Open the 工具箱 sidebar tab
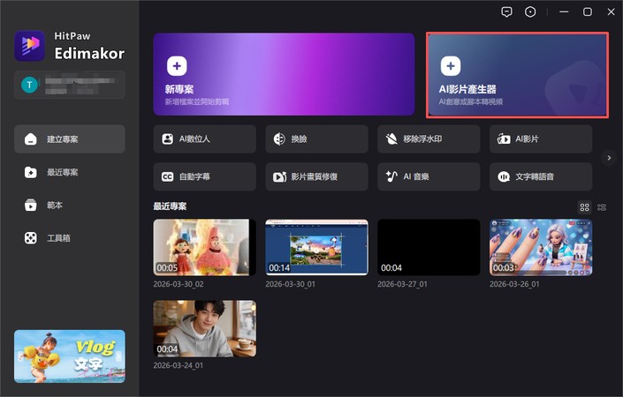 pyautogui.click(x=70, y=238)
